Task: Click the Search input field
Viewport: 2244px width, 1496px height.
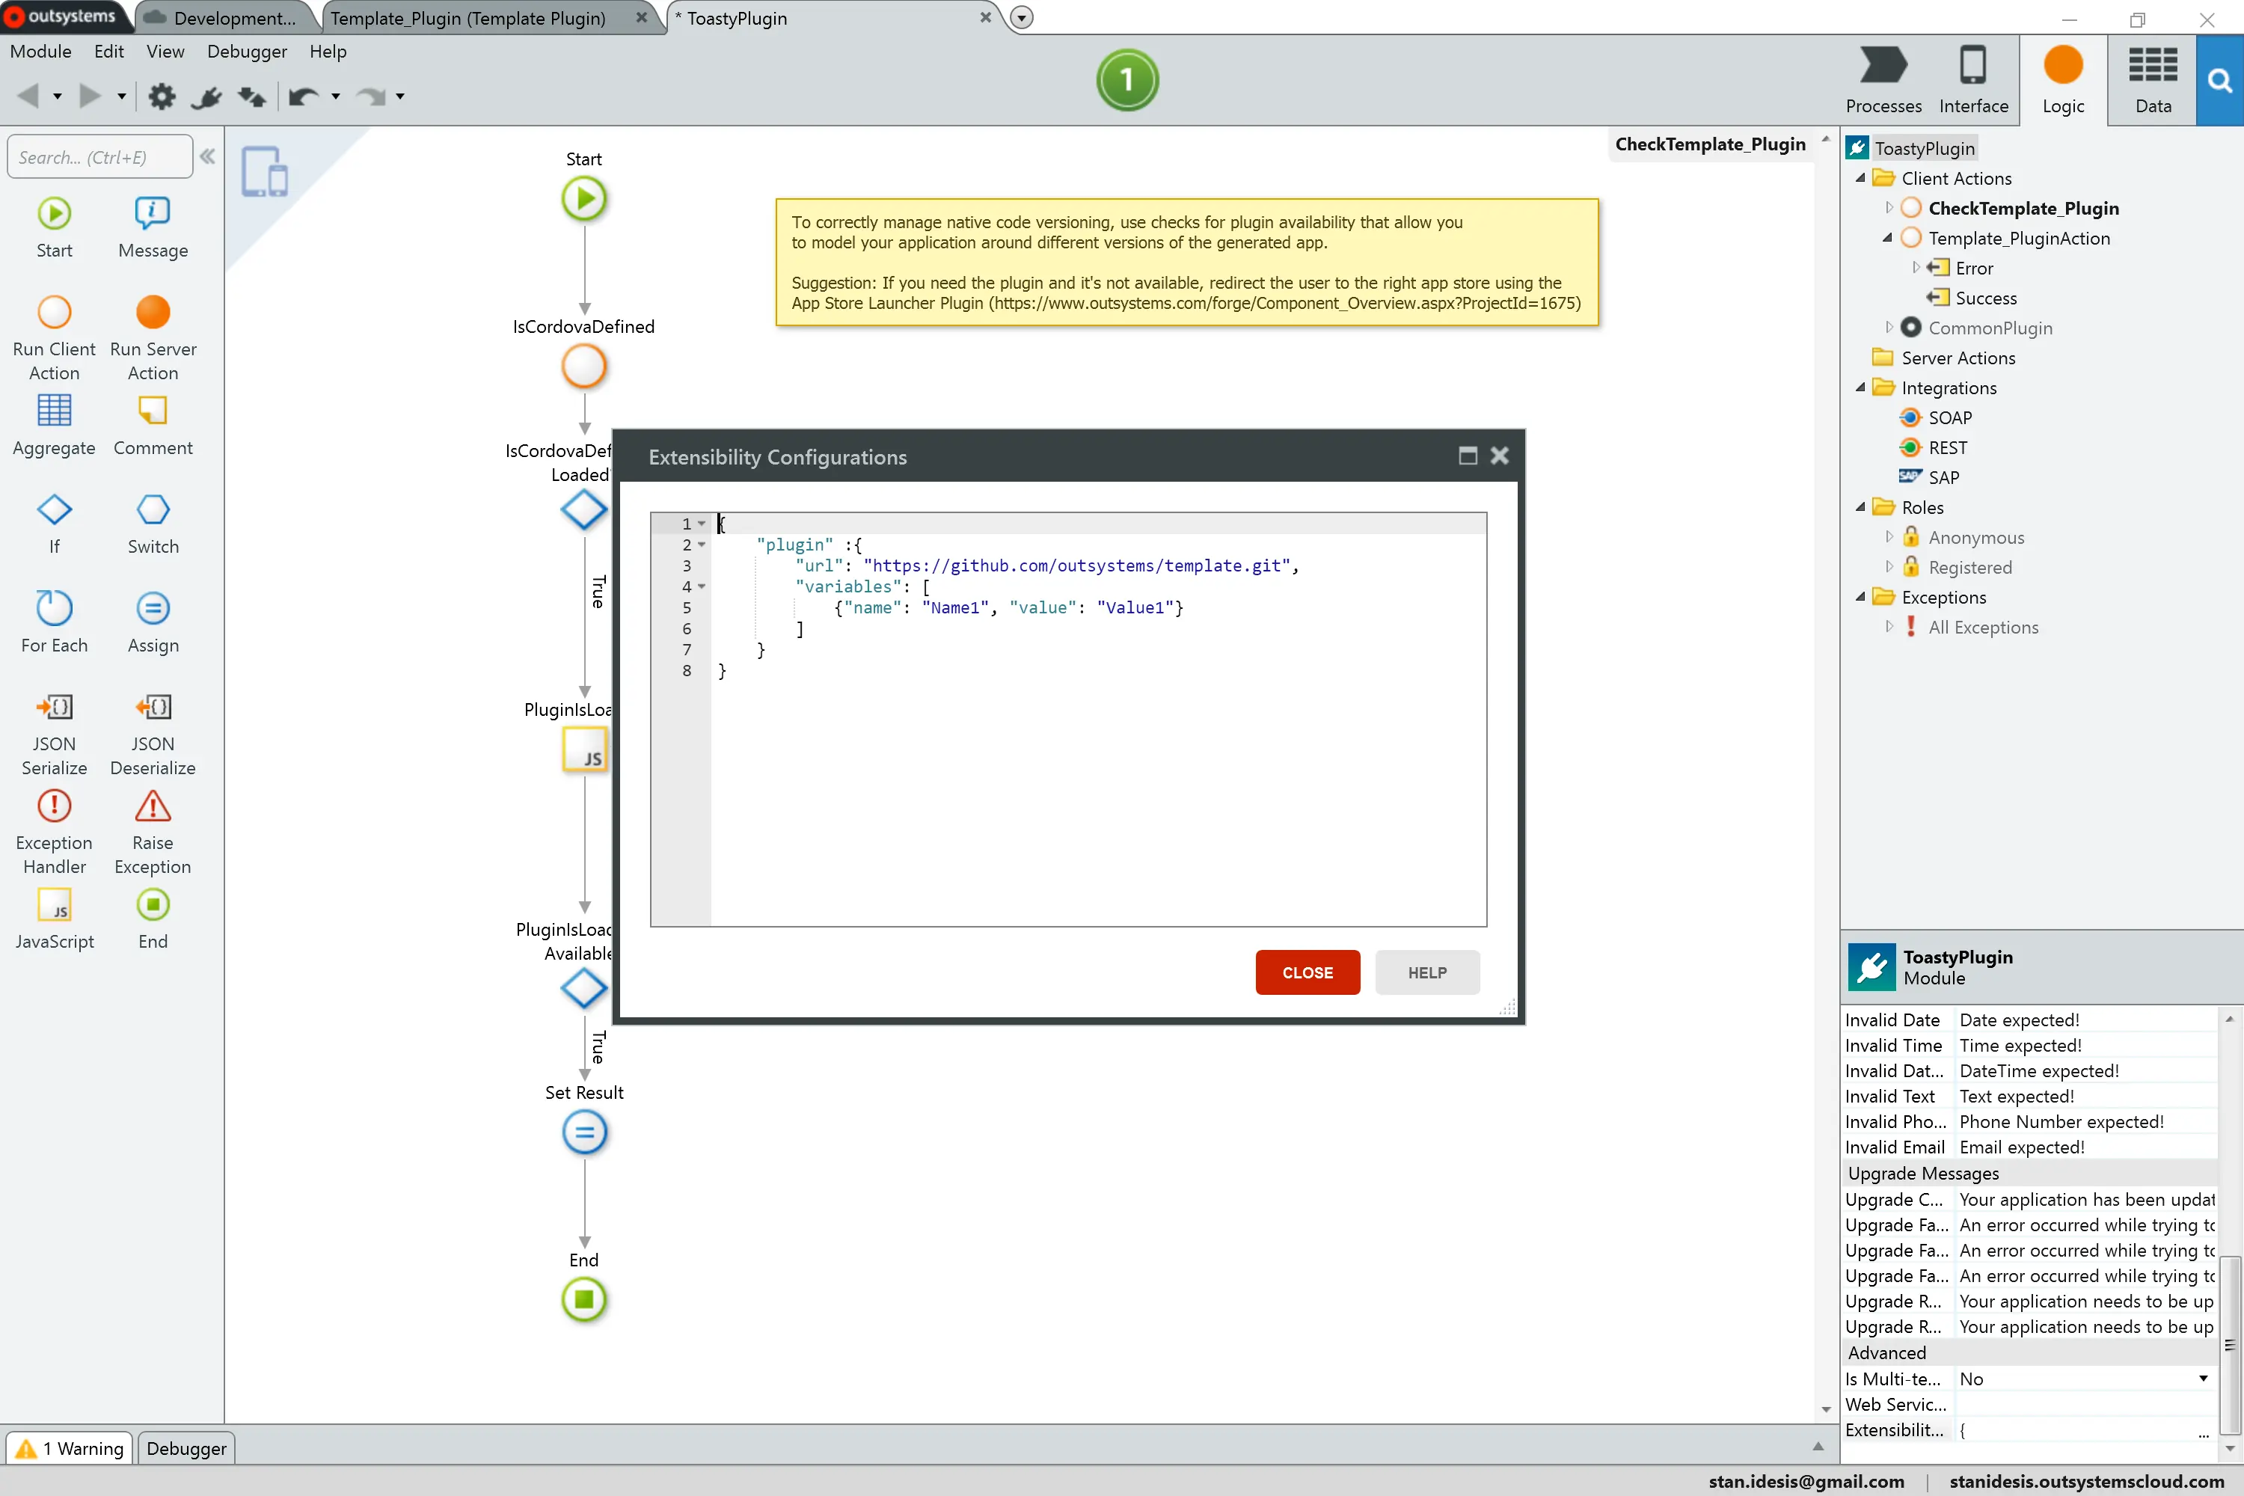Action: tap(99, 156)
